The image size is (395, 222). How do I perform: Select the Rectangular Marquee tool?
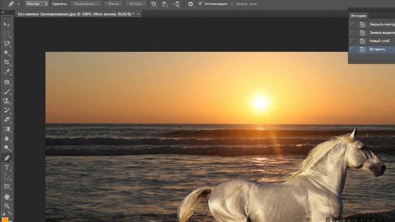pyautogui.click(x=7, y=34)
